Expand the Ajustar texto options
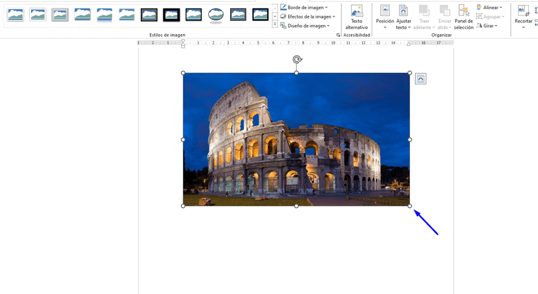 click(x=403, y=18)
